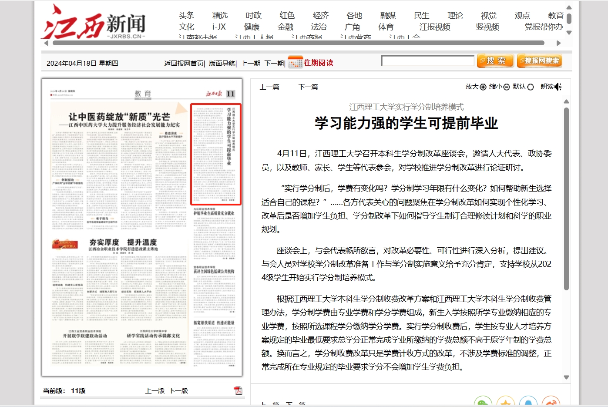Click the 缩小 zoom-out minus icon

tap(506, 87)
